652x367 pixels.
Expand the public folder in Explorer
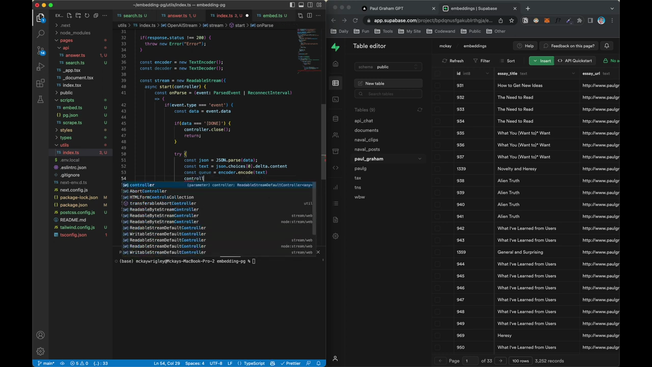click(66, 93)
